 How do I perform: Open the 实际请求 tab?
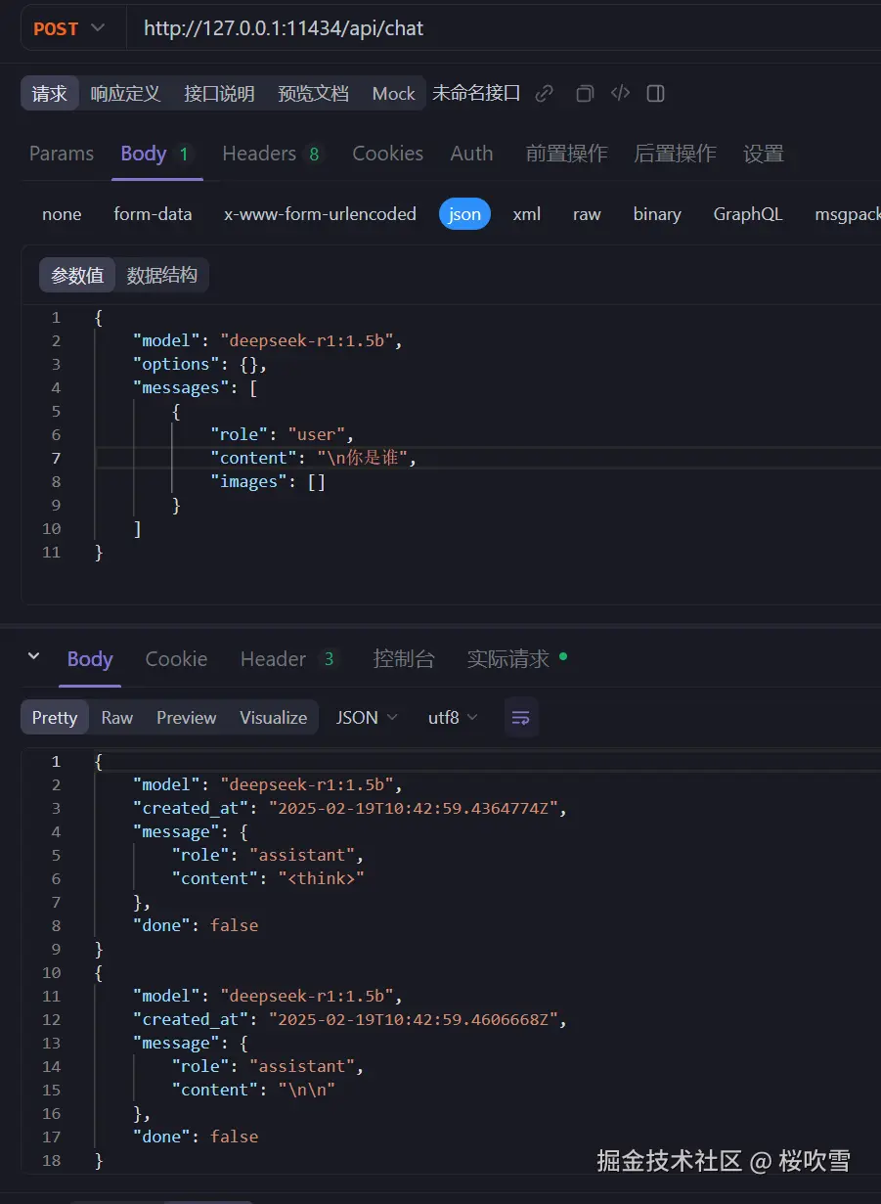pos(517,659)
